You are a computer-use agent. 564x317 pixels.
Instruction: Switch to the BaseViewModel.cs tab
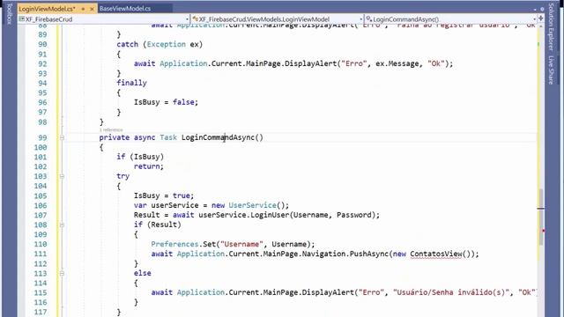(125, 8)
